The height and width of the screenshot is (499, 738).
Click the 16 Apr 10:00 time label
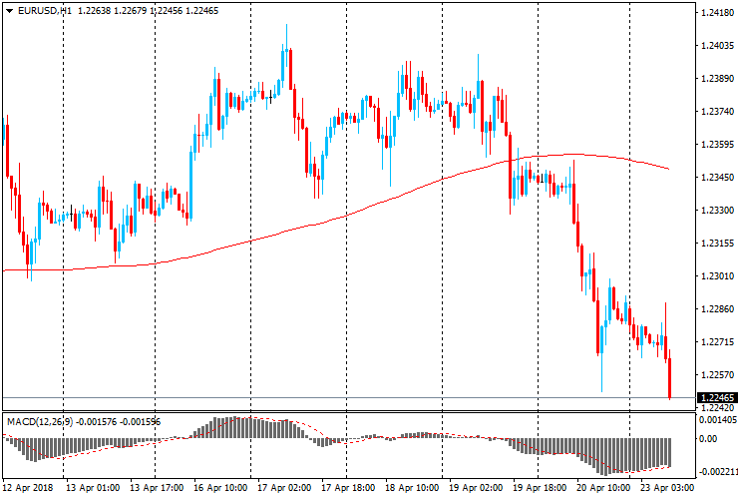click(x=220, y=488)
